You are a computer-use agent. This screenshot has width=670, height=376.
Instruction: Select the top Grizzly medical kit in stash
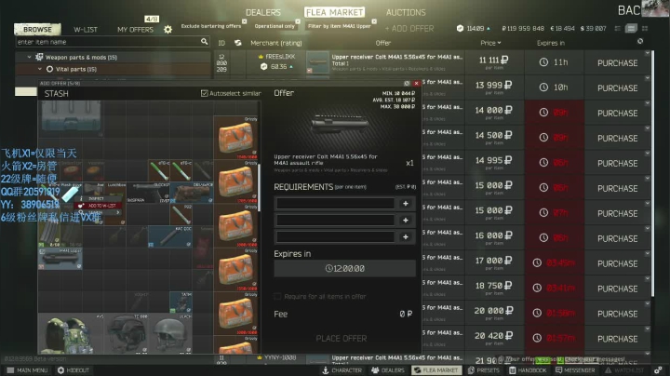[235, 138]
